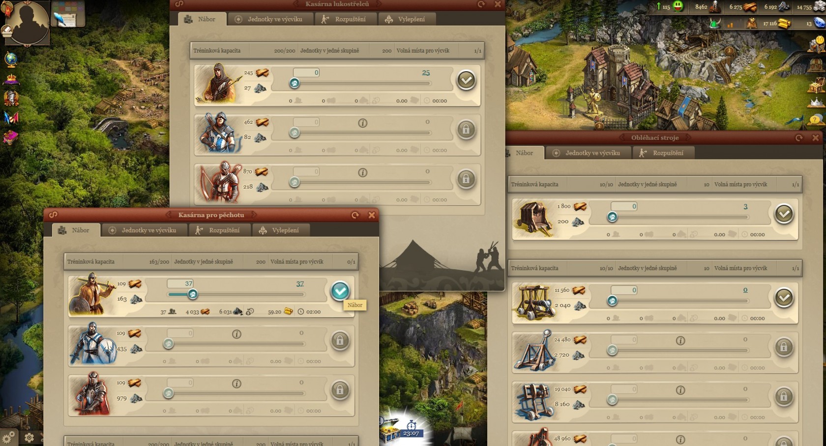Screen dimensions: 826x446
Task: Confirm siege ram recruitment checkmark
Action: click(x=784, y=214)
